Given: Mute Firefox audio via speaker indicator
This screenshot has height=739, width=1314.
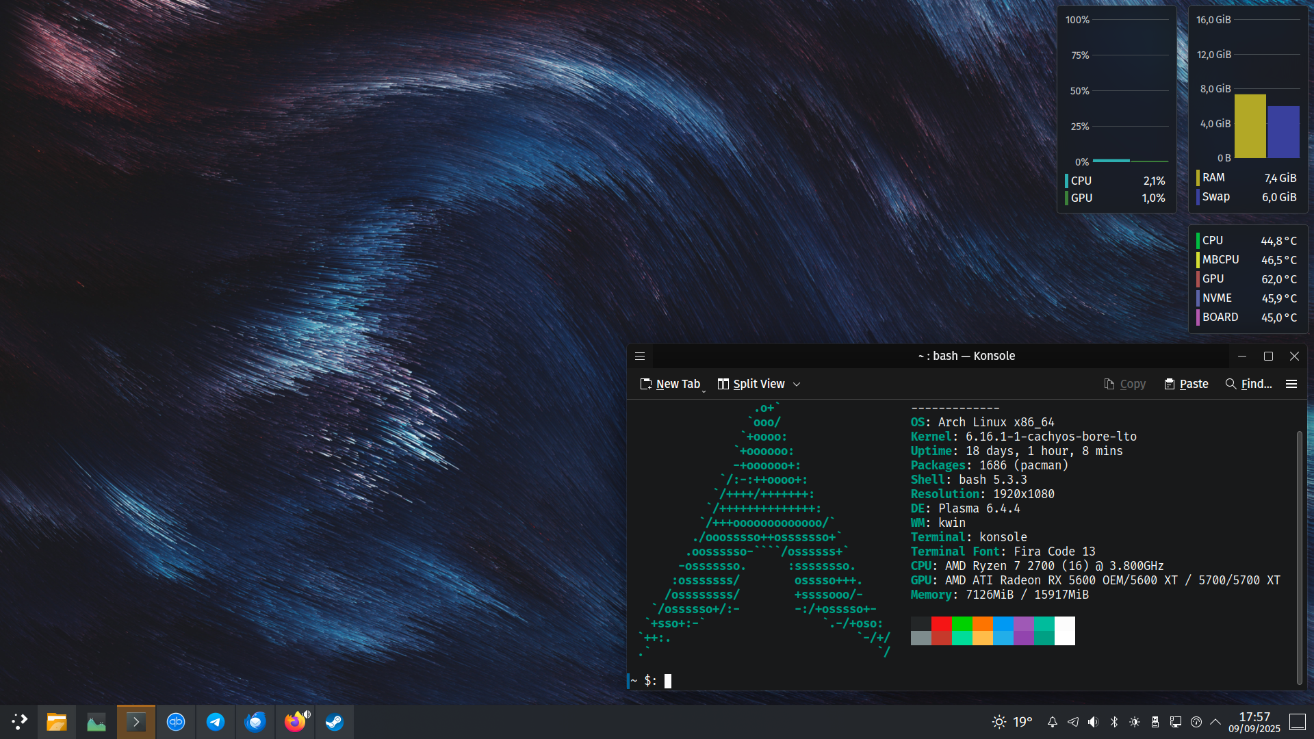Looking at the screenshot, I should (307, 714).
